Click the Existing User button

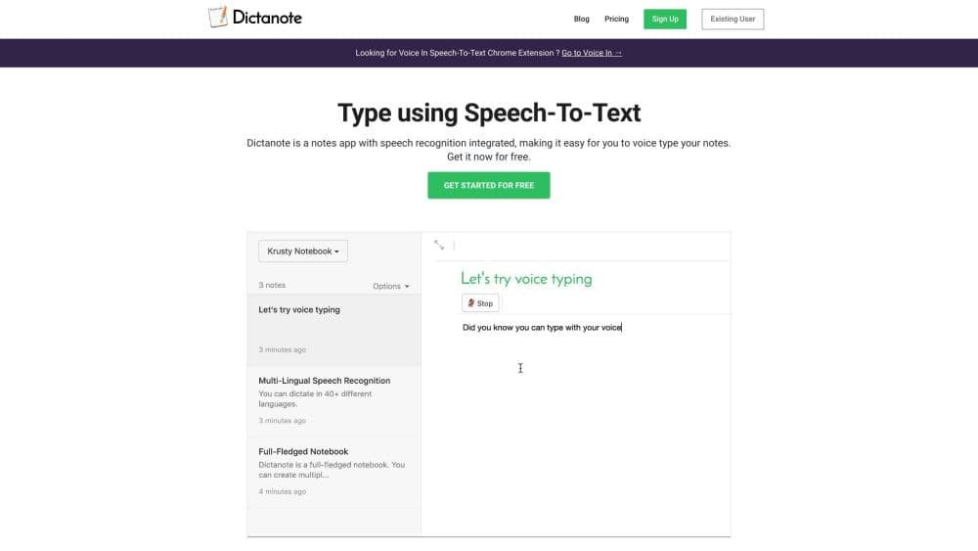coord(733,19)
